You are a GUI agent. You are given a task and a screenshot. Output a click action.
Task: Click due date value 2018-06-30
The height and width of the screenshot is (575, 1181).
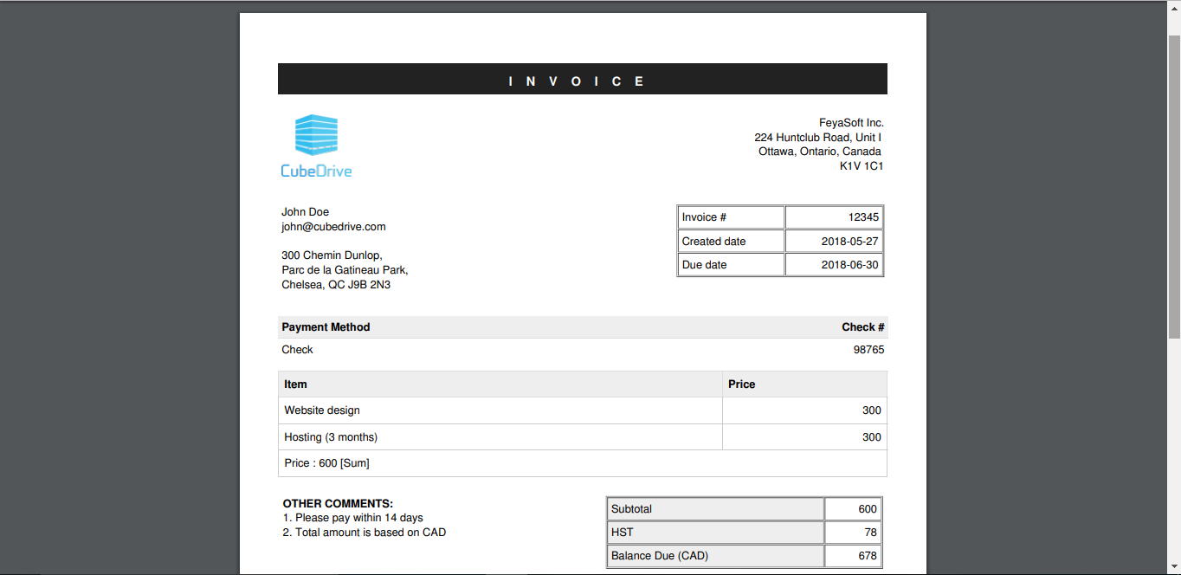(x=834, y=264)
